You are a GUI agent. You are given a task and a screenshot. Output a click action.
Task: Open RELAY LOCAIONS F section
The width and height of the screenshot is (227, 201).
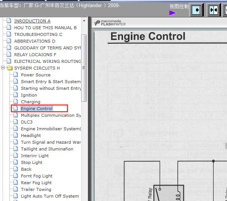coord(35,55)
